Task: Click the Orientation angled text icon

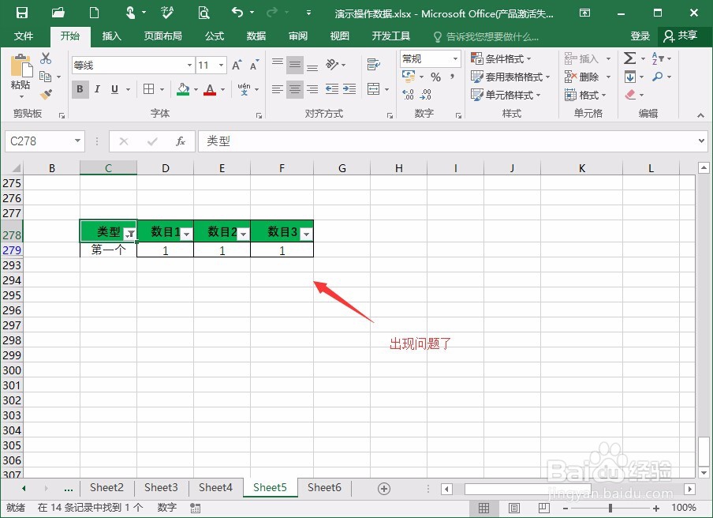Action: (332, 64)
